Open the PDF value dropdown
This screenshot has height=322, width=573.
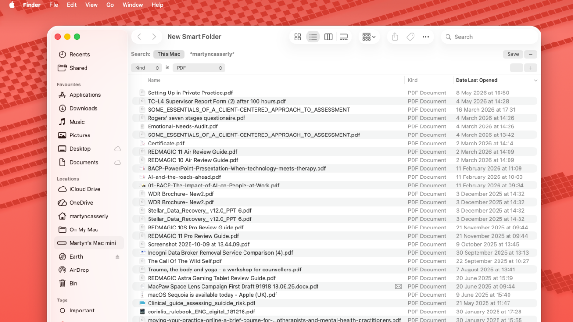pos(199,68)
